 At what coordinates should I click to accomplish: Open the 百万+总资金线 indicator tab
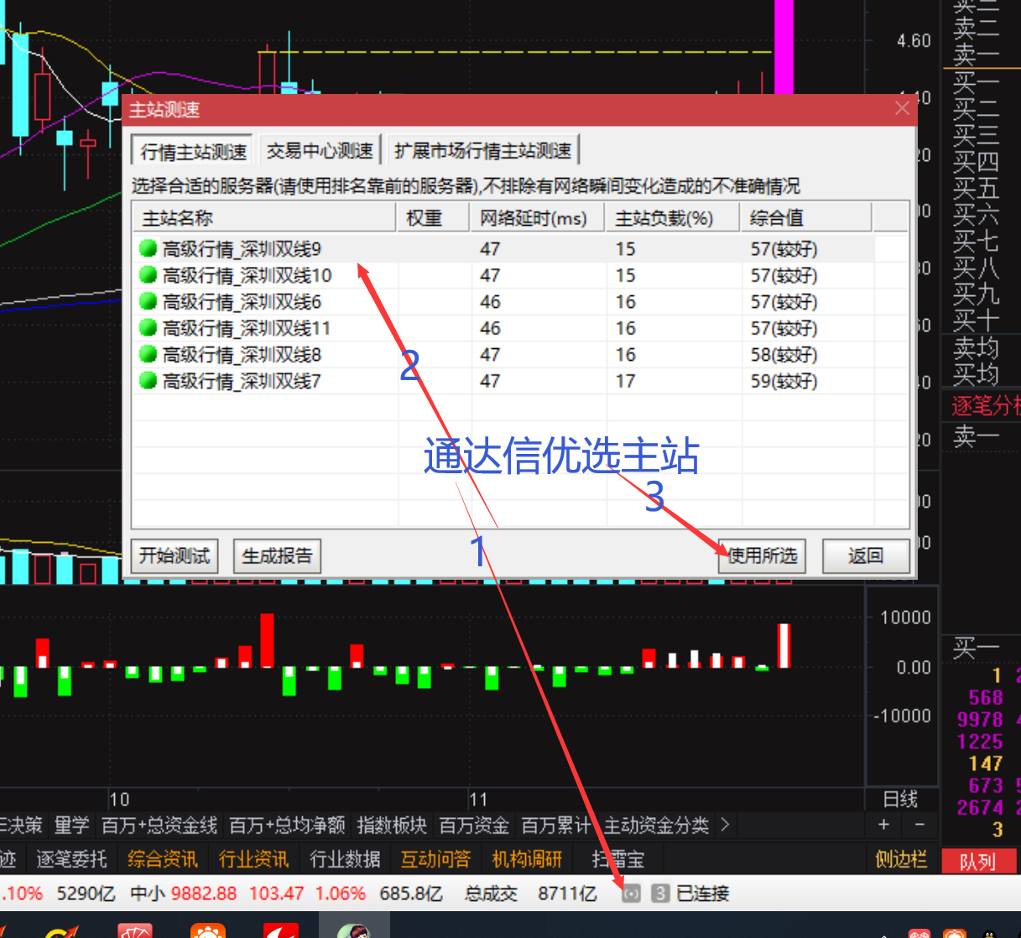tap(159, 826)
